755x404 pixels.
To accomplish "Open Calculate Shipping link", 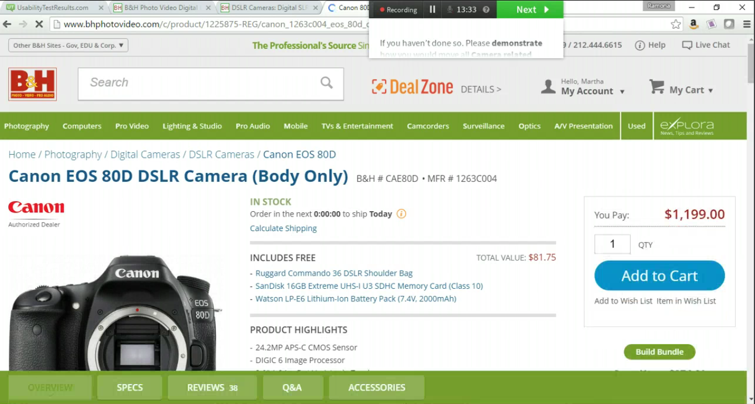I will [283, 228].
